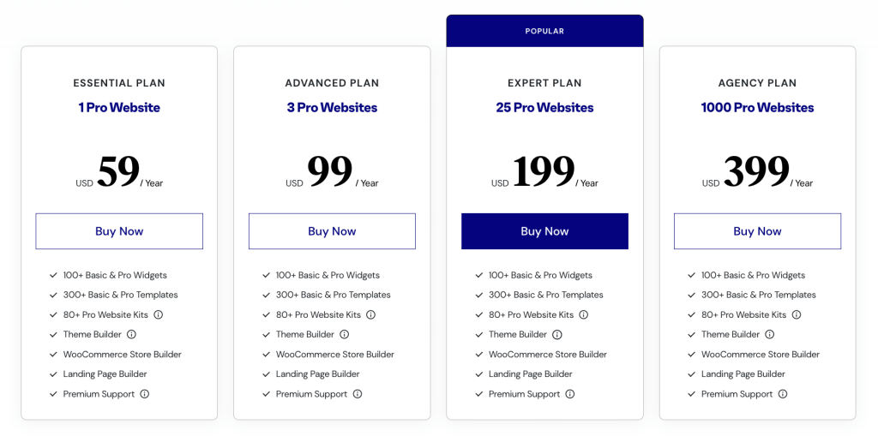Image resolution: width=878 pixels, height=442 pixels.
Task: Open Advanced plan Theme Builder info icon
Action: (344, 334)
